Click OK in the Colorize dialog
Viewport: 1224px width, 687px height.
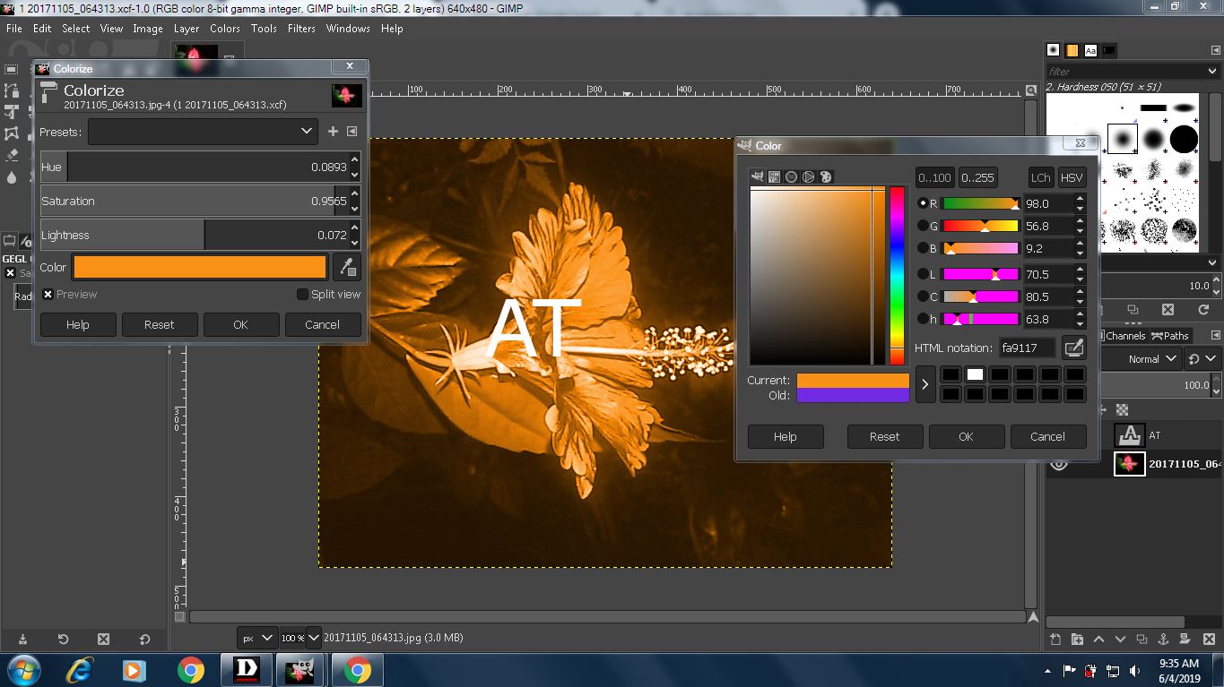point(240,324)
